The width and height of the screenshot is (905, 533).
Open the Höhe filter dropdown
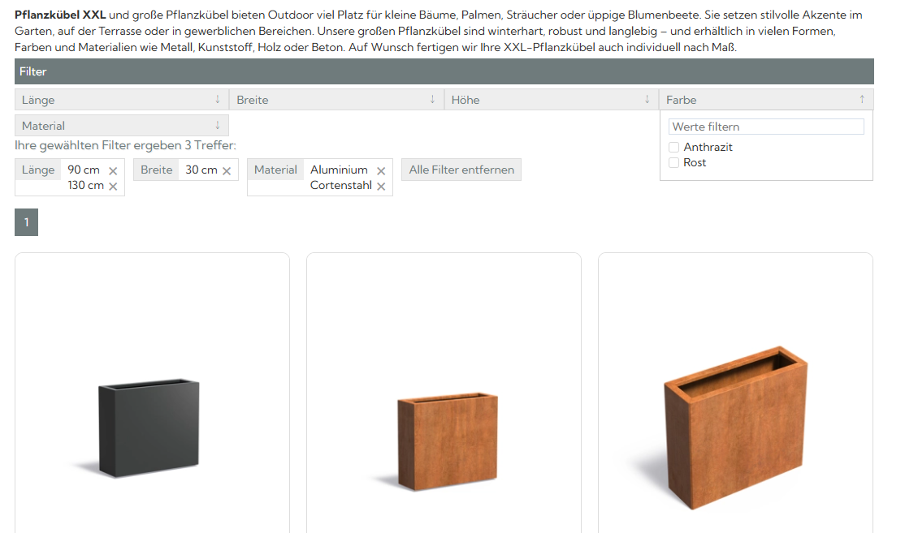(x=550, y=100)
